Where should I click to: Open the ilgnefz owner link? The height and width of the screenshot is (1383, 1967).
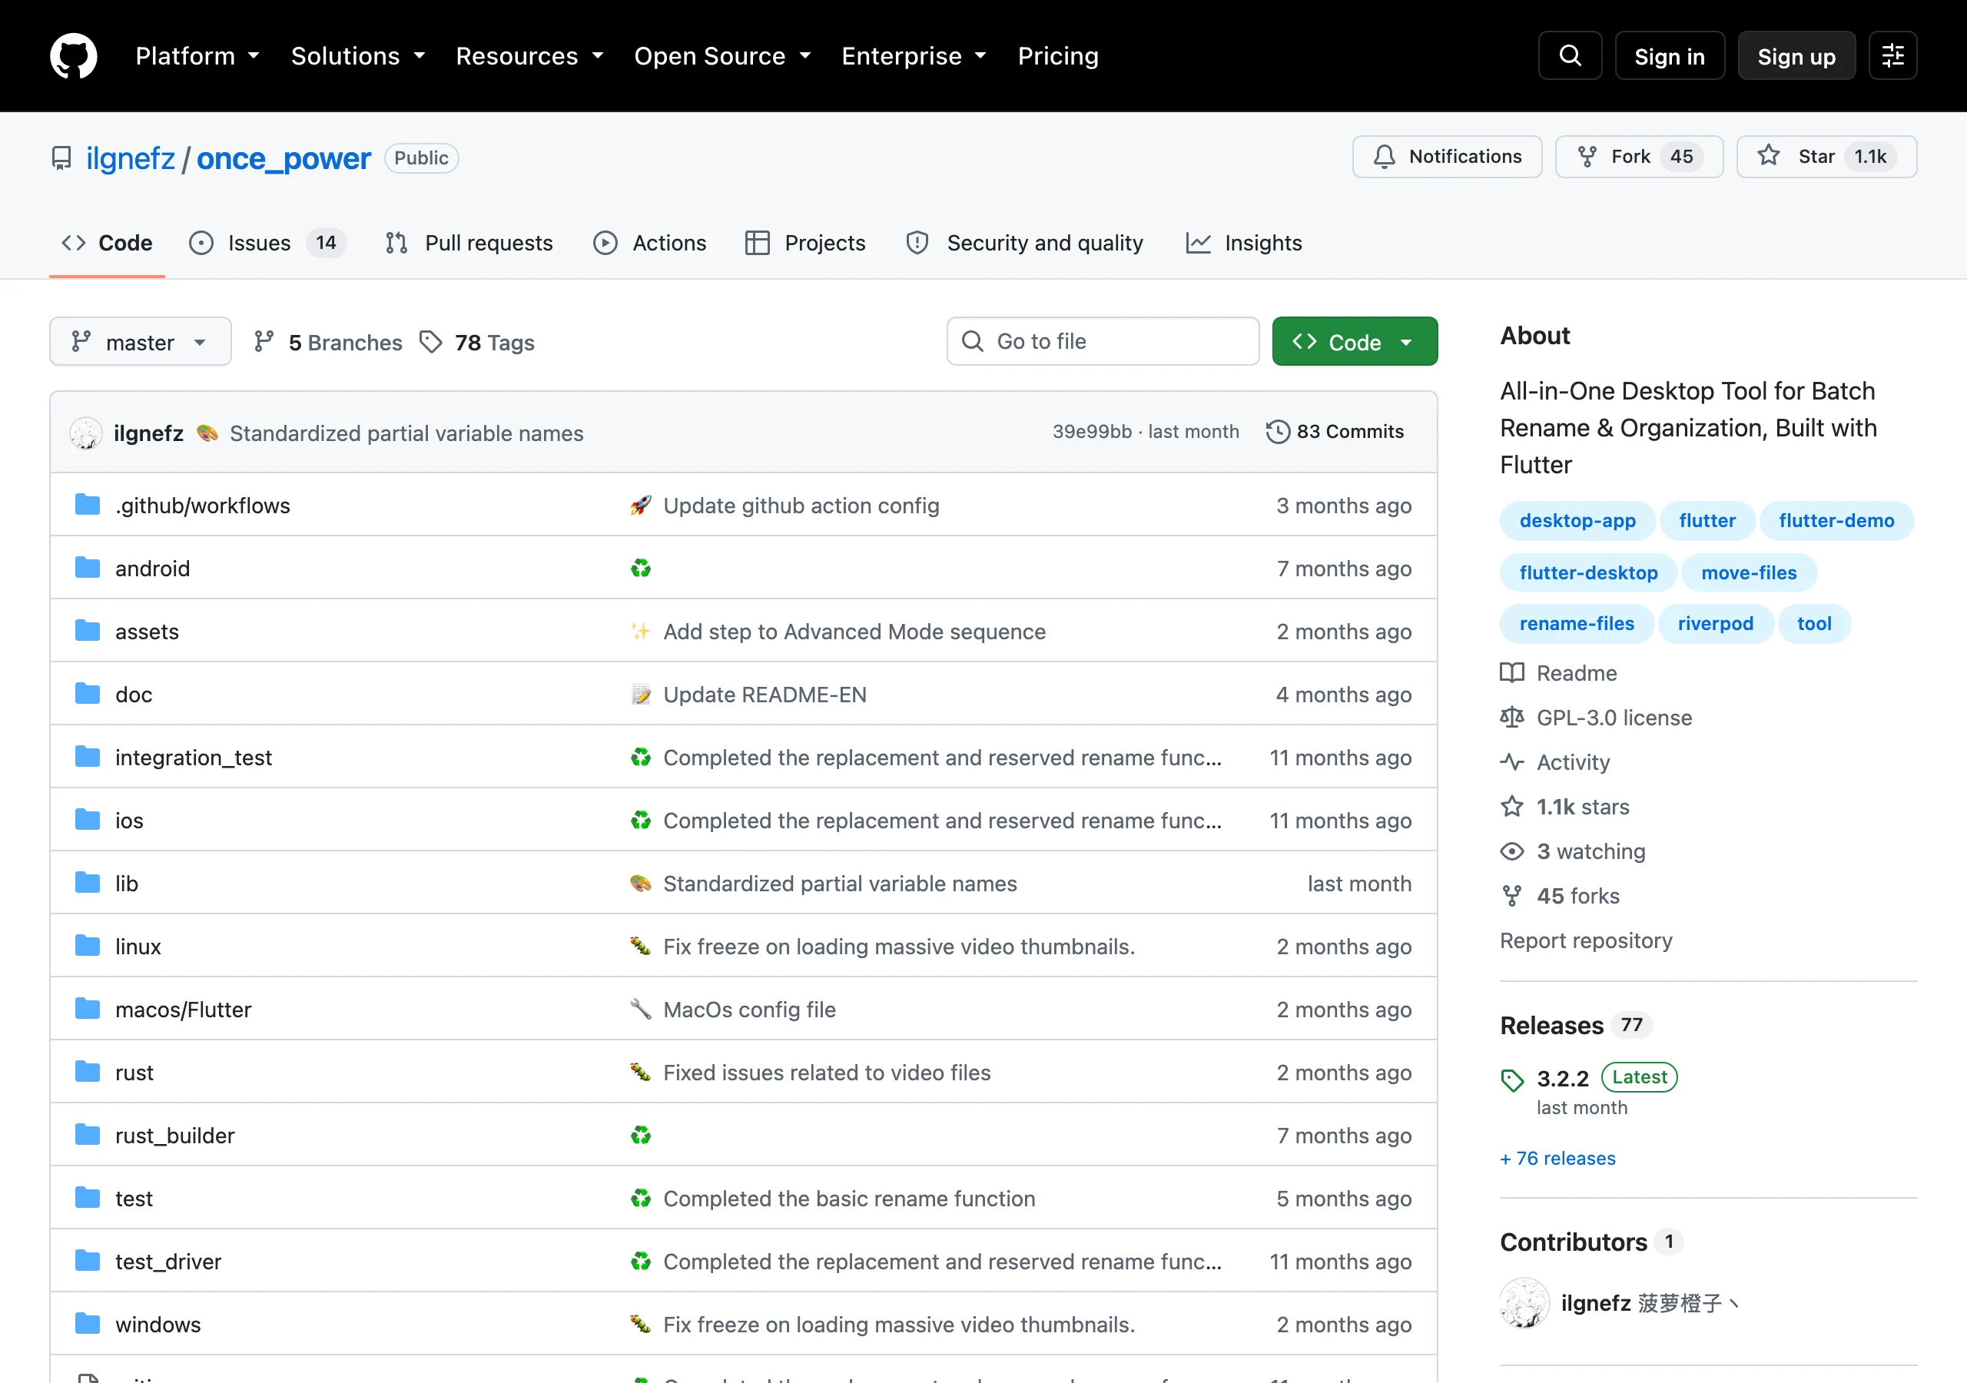click(130, 158)
